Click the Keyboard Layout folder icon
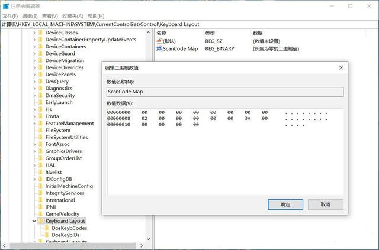This screenshot has width=379, height=250. (x=40, y=221)
